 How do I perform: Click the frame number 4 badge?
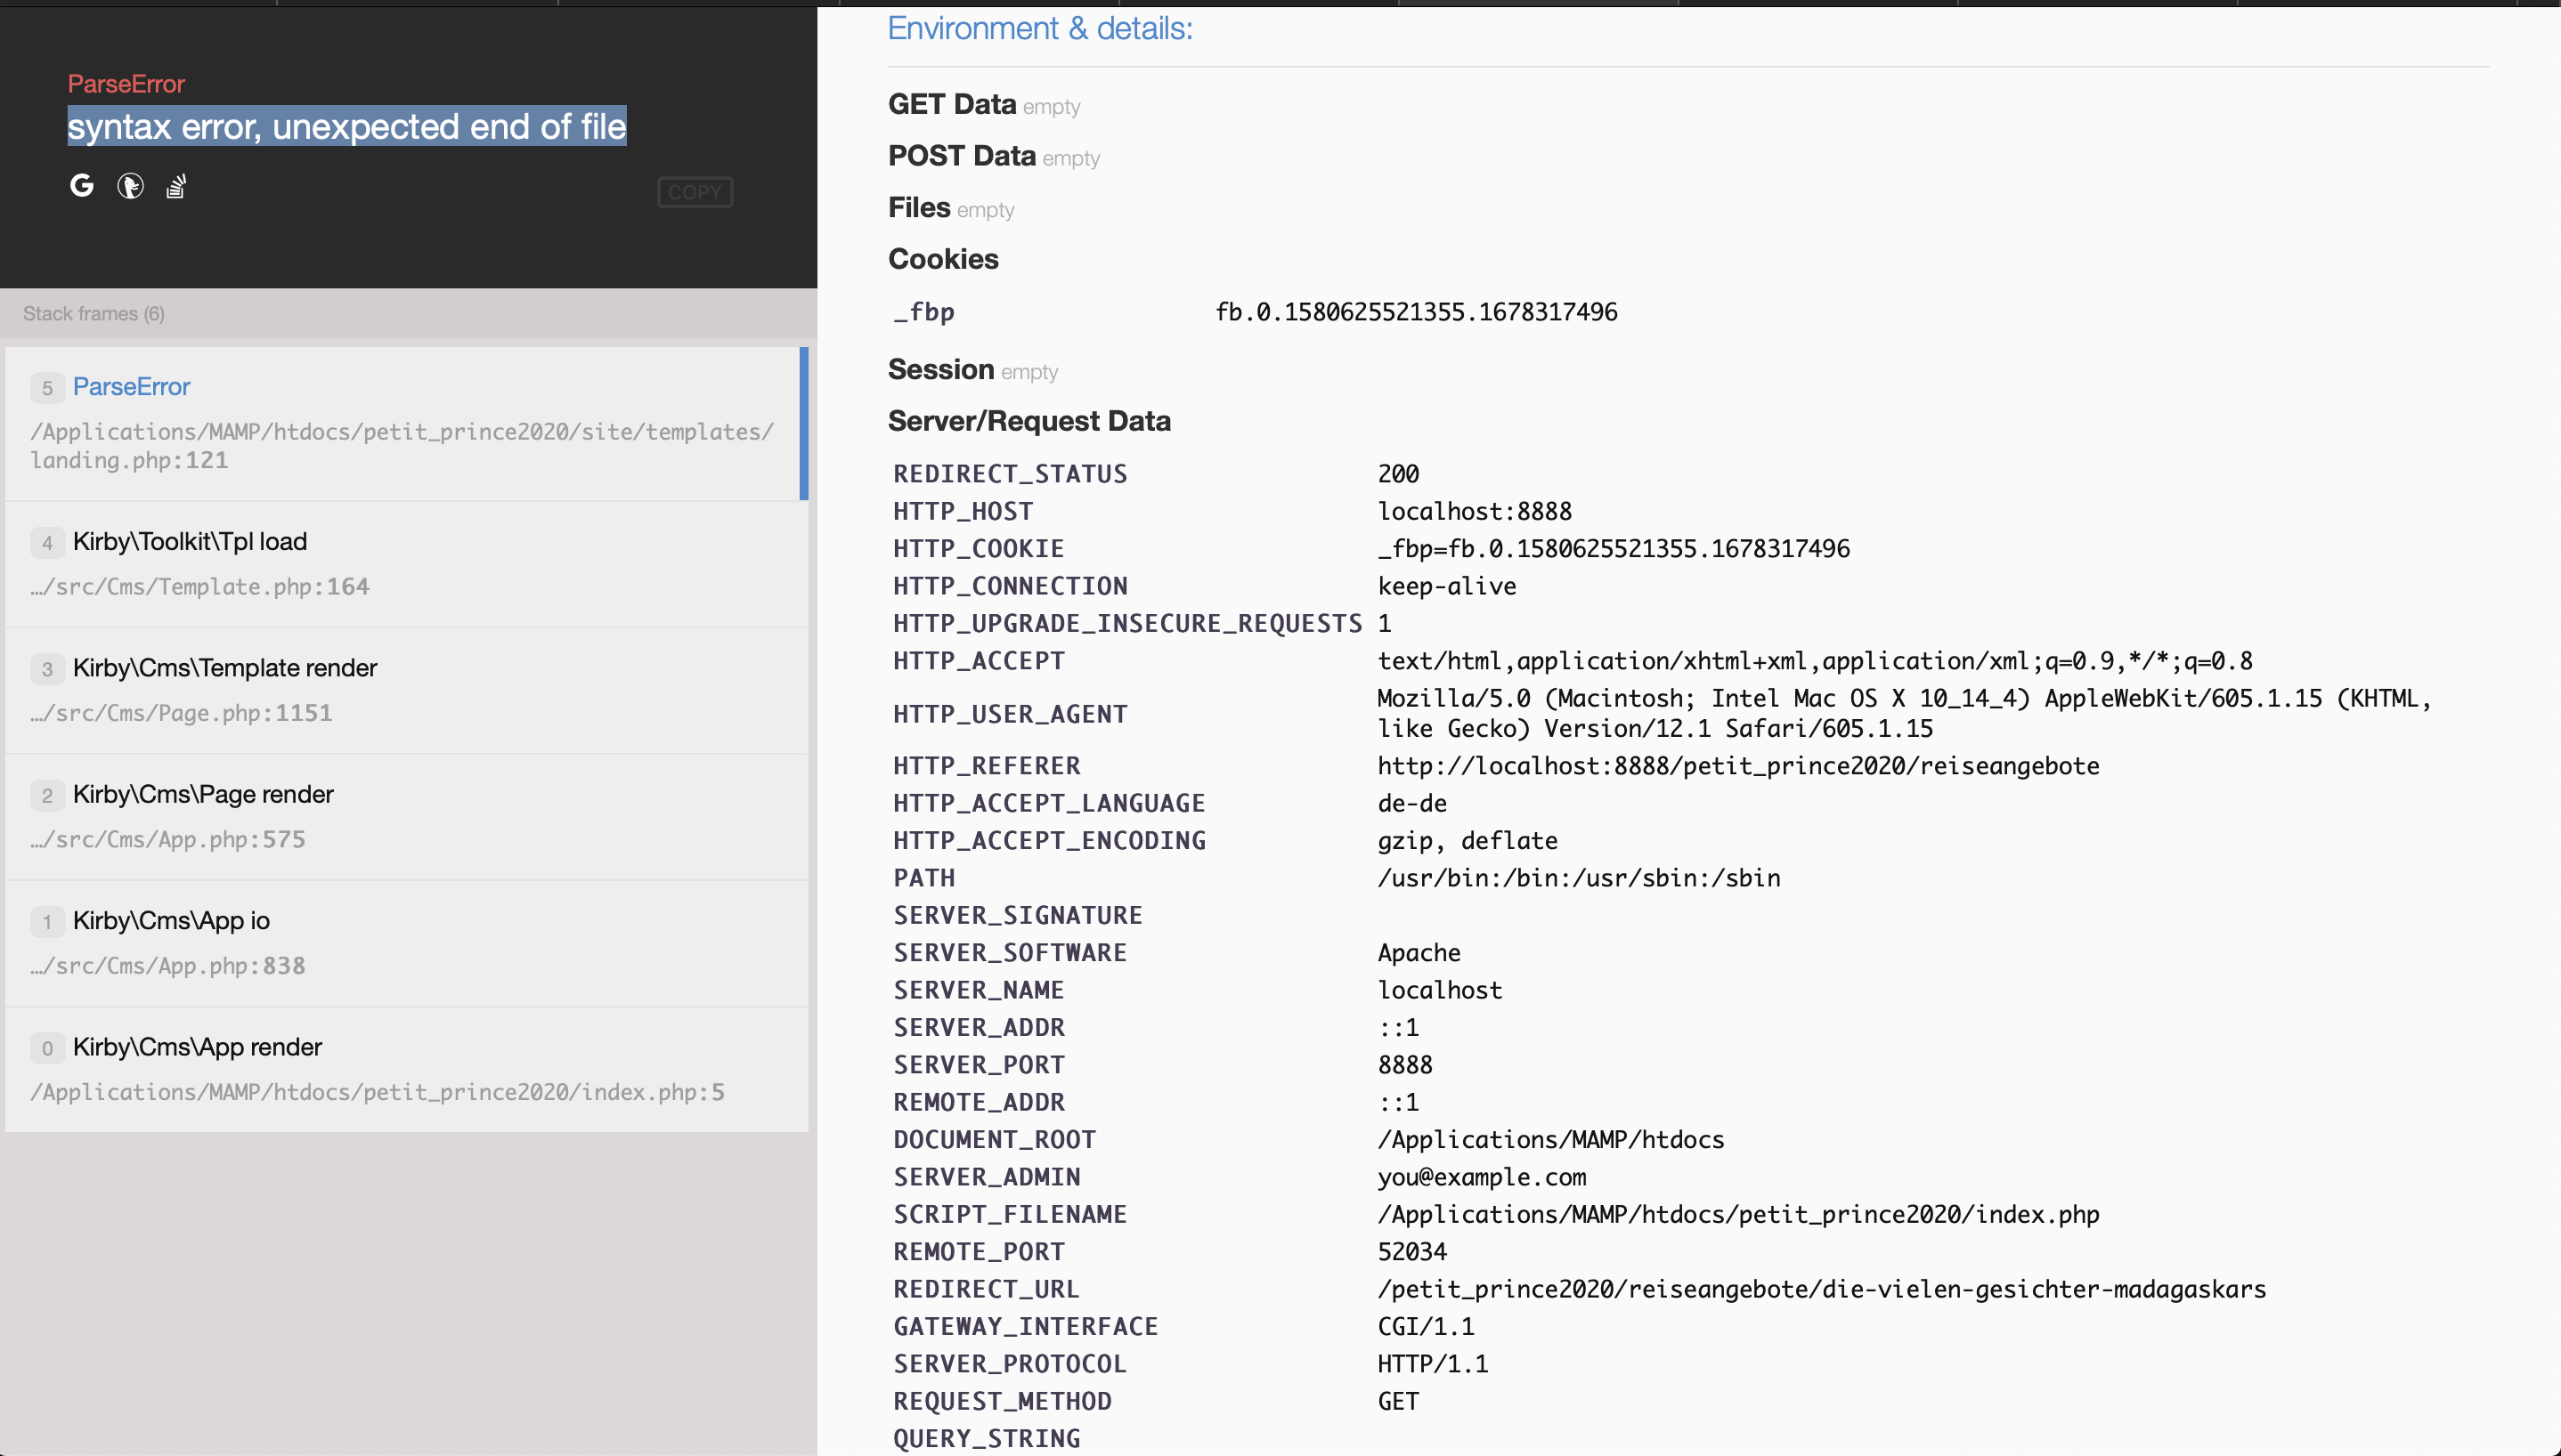point(47,543)
